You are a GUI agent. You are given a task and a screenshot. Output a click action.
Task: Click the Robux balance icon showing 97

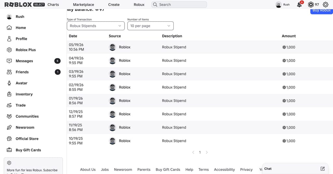pos(311,5)
